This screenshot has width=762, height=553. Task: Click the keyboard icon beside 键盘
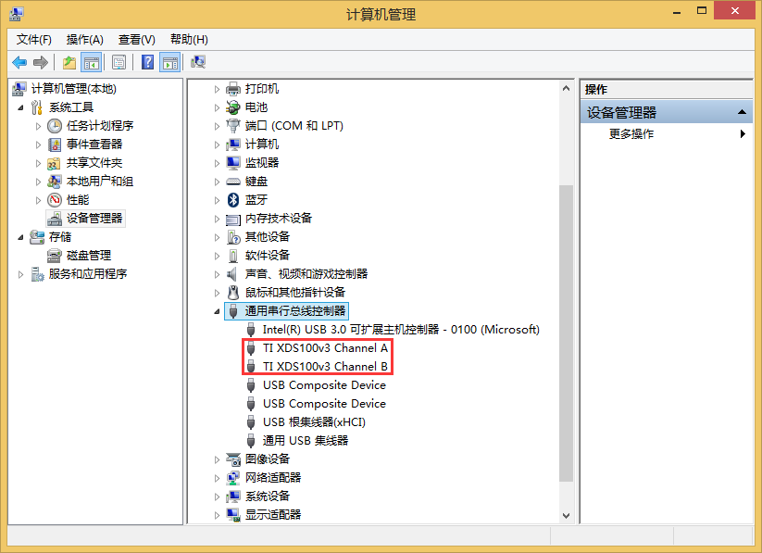233,182
